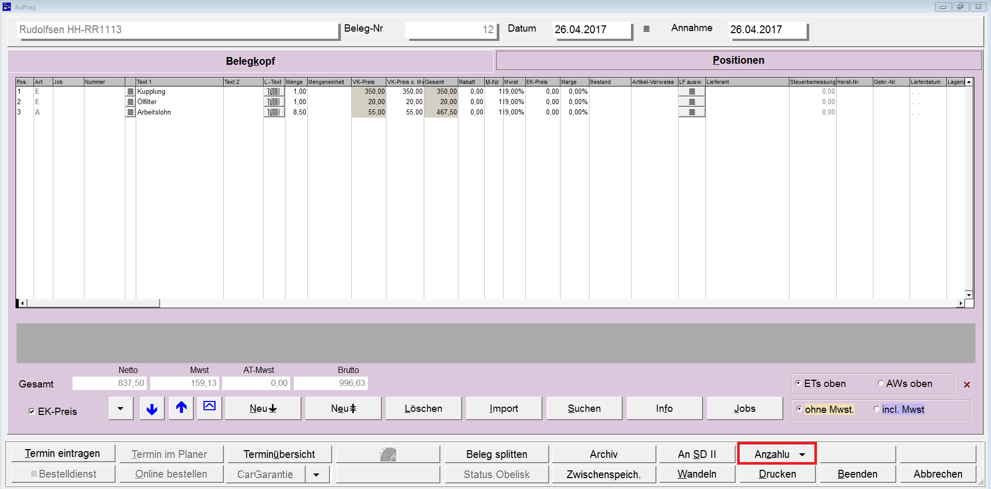
Task: Select the ETs oben radio button
Action: (x=798, y=383)
